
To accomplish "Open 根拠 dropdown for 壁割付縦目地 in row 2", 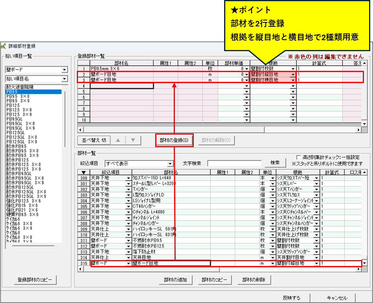I will (293, 74).
